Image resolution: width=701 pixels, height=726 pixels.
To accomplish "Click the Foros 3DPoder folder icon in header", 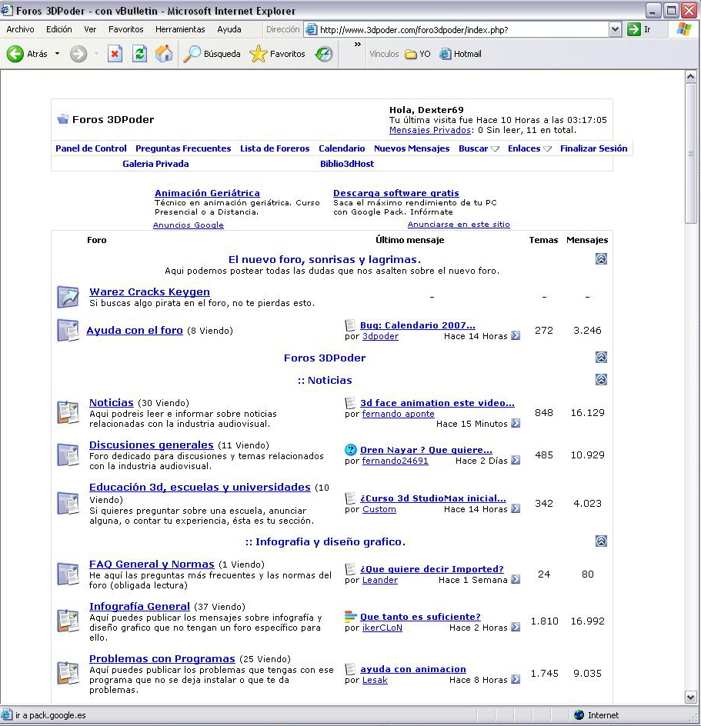I will click(x=62, y=119).
